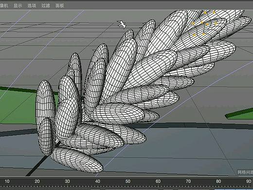Open the 选项 viewport menu
The image size is (253, 190).
coord(32,5)
